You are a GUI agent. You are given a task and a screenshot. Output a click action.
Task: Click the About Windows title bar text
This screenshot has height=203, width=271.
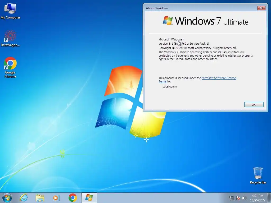pyautogui.click(x=157, y=8)
